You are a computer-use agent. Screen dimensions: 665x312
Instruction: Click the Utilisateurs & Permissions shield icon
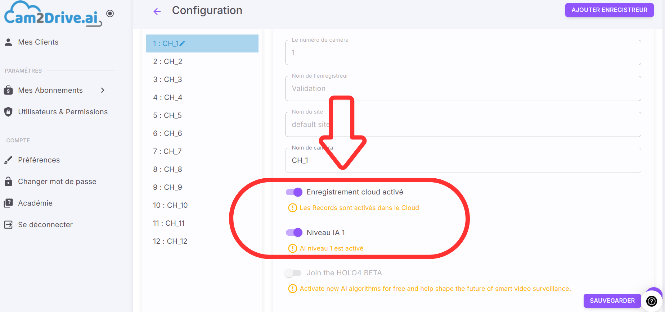click(8, 112)
